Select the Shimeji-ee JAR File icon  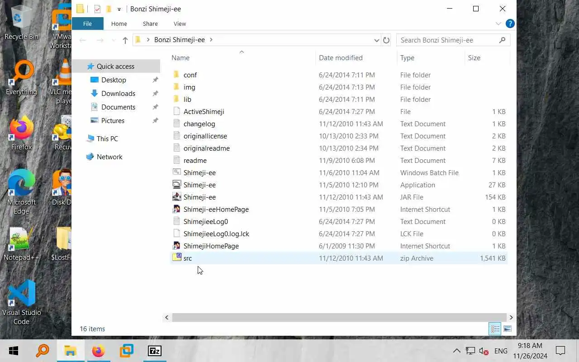click(x=176, y=197)
